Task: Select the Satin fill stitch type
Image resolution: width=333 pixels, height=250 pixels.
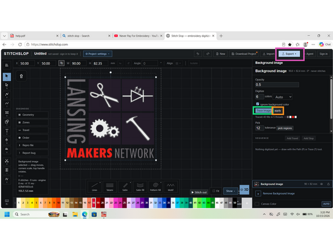Action: (140, 186)
